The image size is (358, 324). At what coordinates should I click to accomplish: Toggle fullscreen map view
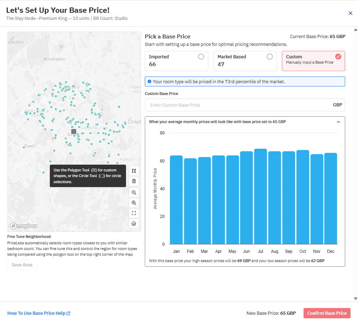(x=134, y=213)
